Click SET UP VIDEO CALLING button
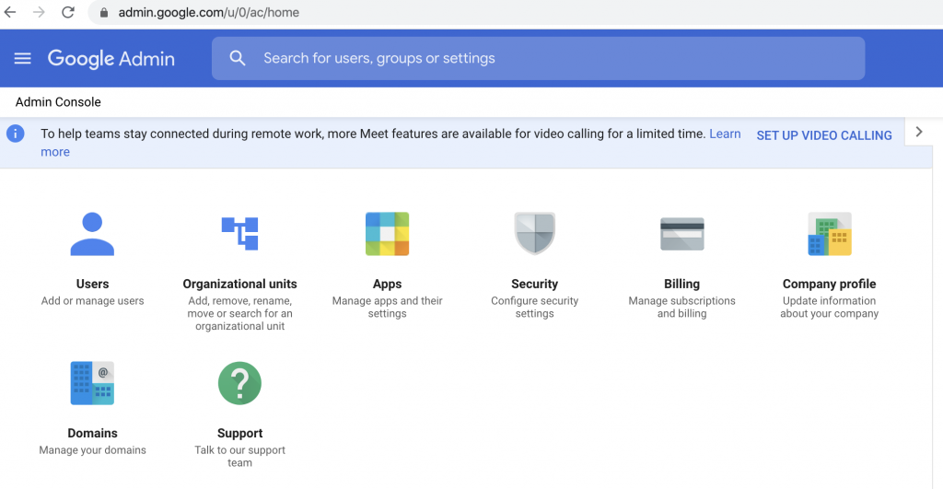 824,135
